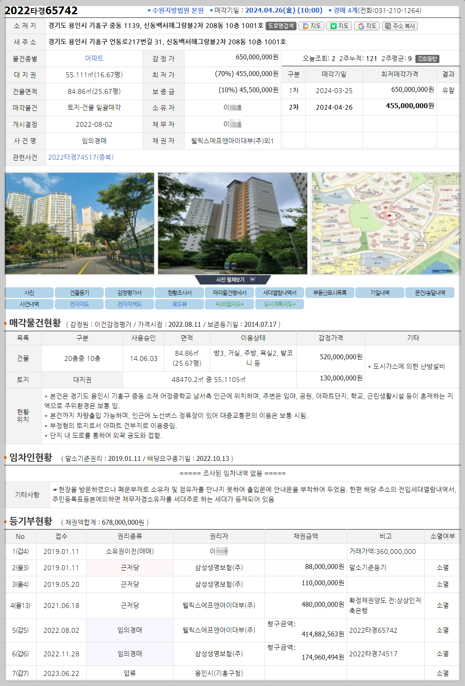Click registry entry 4(을13)
The image size is (465, 686).
(20, 606)
